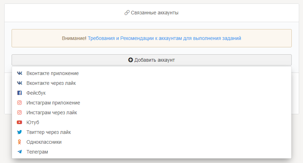Click chain link icon beside Связанные аккаунты
The height and width of the screenshot is (163, 303).
[127, 13]
